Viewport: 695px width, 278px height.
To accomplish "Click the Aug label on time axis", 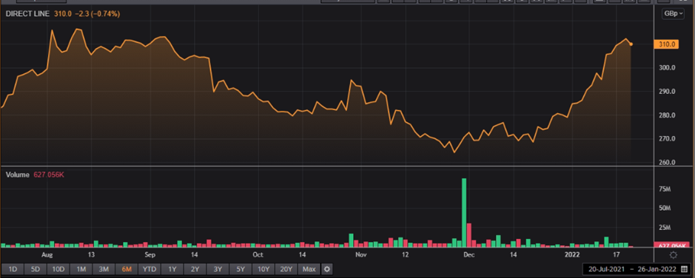I will pos(47,255).
